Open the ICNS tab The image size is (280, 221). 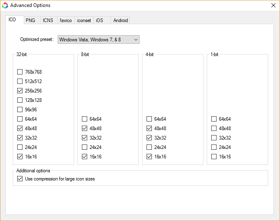click(48, 20)
